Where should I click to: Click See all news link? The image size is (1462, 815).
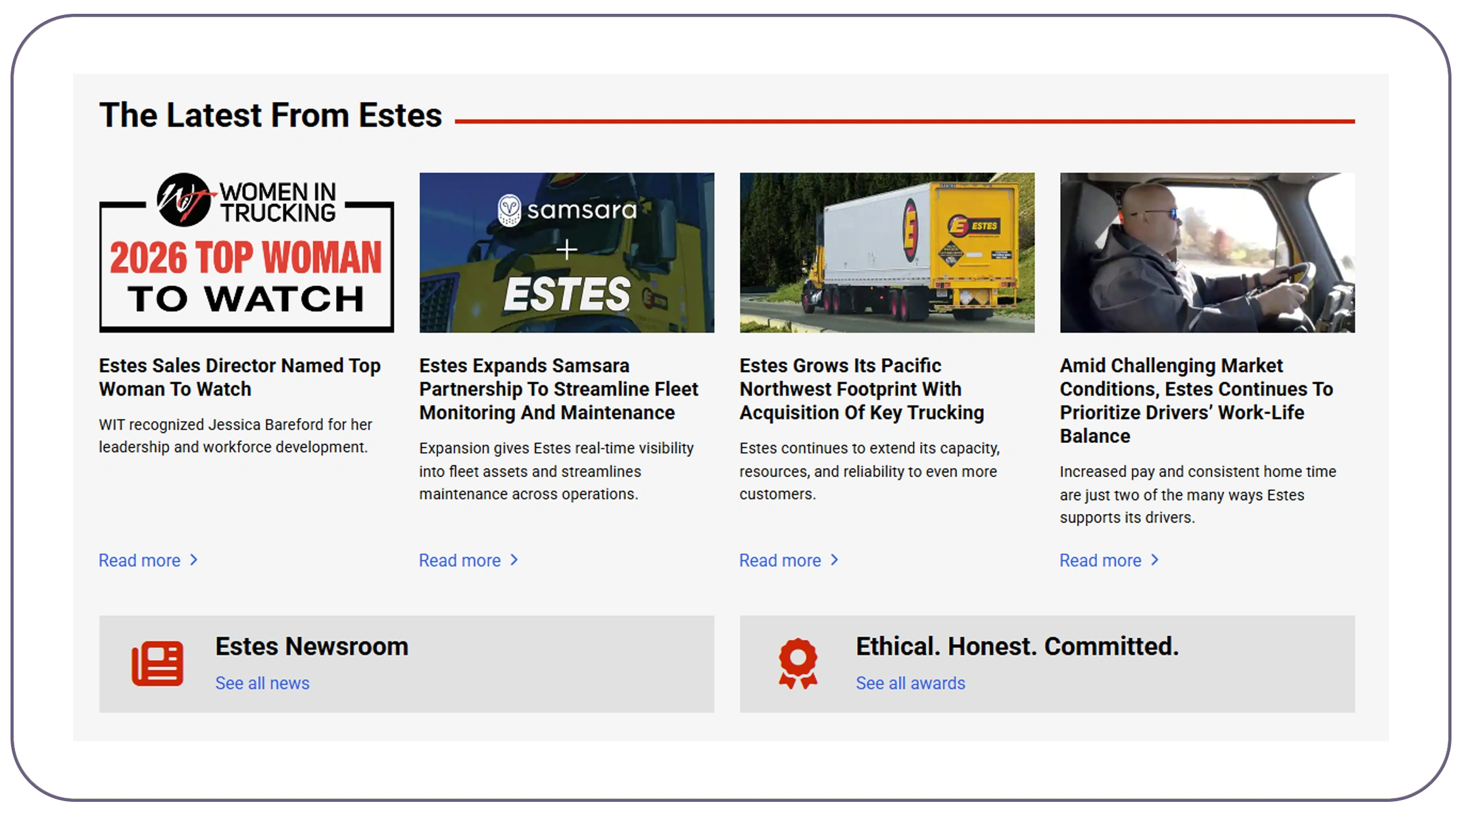point(262,684)
